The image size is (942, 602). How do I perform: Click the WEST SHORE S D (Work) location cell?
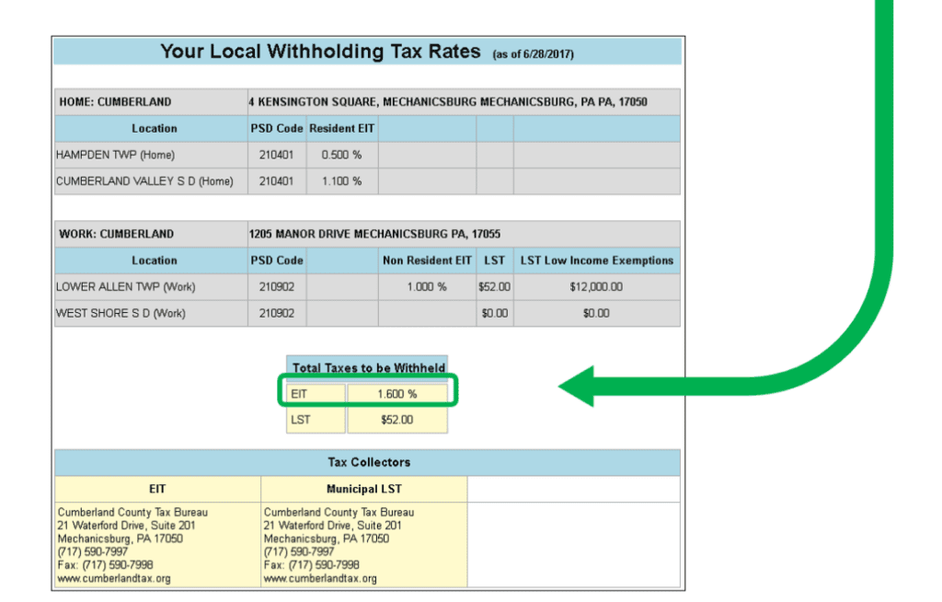pyautogui.click(x=121, y=313)
